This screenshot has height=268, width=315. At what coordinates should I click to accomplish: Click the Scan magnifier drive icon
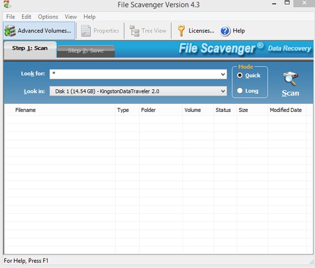pos(290,78)
